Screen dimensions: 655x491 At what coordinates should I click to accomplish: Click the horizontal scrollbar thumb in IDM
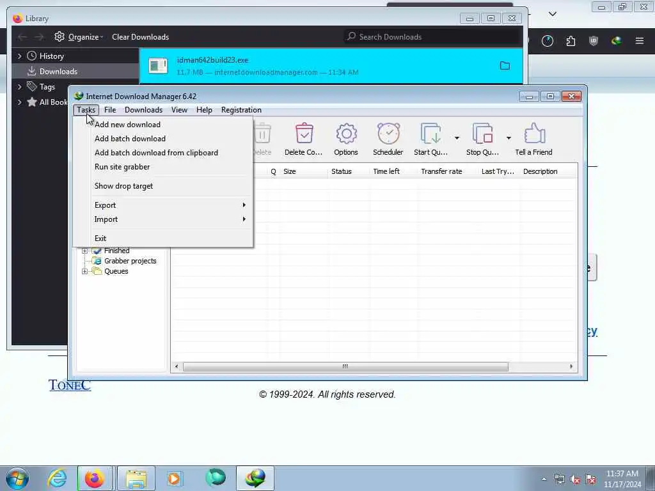click(345, 366)
